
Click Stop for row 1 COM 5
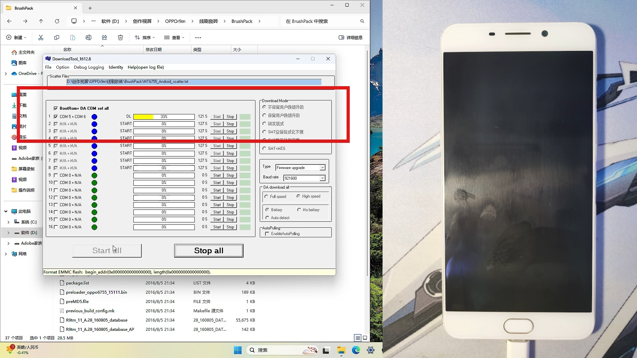[230, 117]
